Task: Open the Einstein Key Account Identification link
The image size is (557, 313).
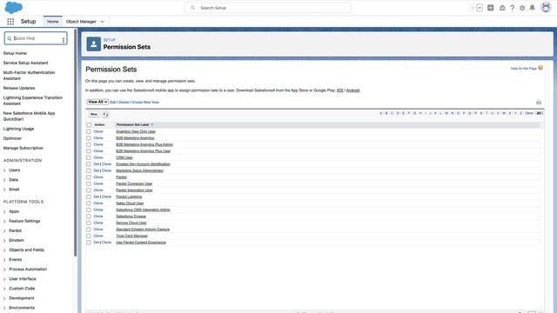Action: 143,164
